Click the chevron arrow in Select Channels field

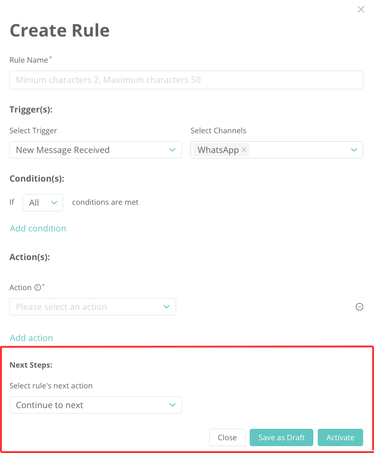click(x=354, y=150)
